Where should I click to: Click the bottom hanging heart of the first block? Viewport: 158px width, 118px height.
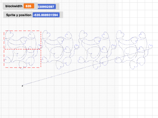pyautogui.click(x=23, y=65)
